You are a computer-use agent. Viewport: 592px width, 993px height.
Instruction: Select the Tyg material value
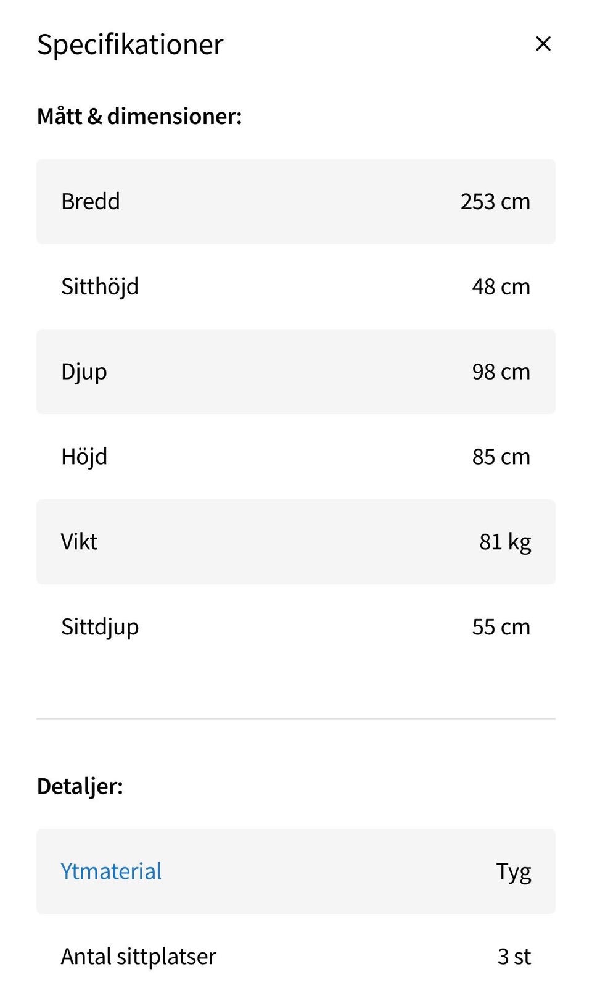[x=513, y=871]
